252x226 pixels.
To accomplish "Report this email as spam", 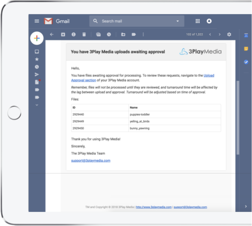I will [74, 34].
